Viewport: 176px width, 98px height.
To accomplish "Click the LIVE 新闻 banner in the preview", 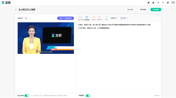I will coord(51,48).
